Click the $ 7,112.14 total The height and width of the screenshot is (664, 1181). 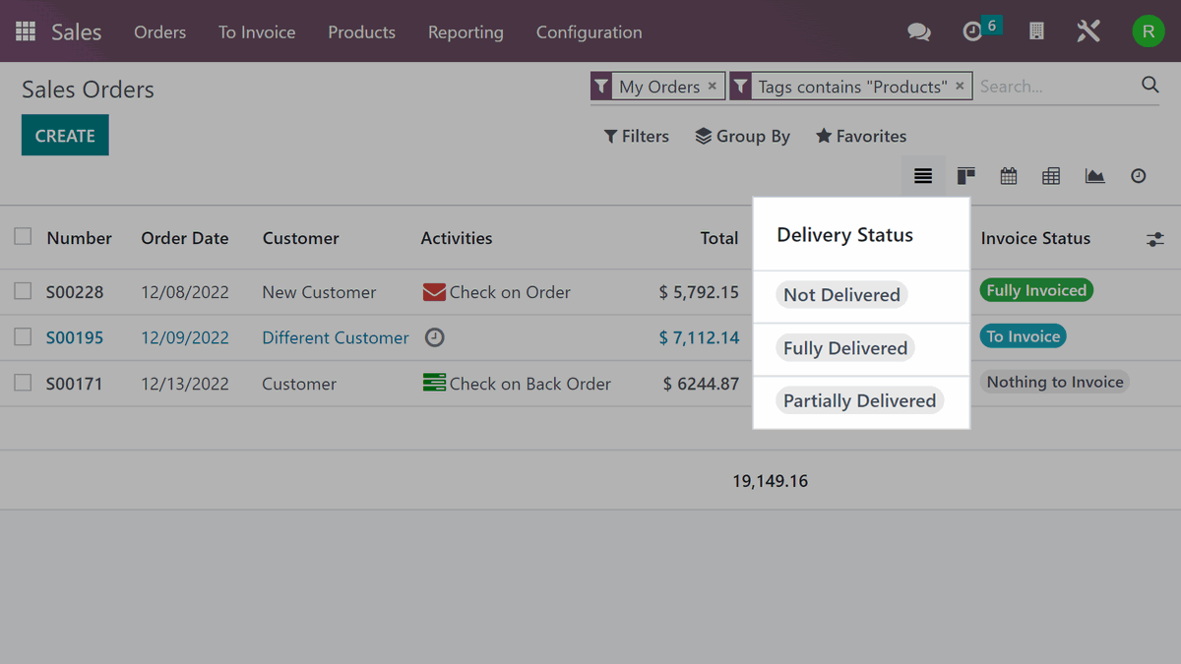coord(699,337)
